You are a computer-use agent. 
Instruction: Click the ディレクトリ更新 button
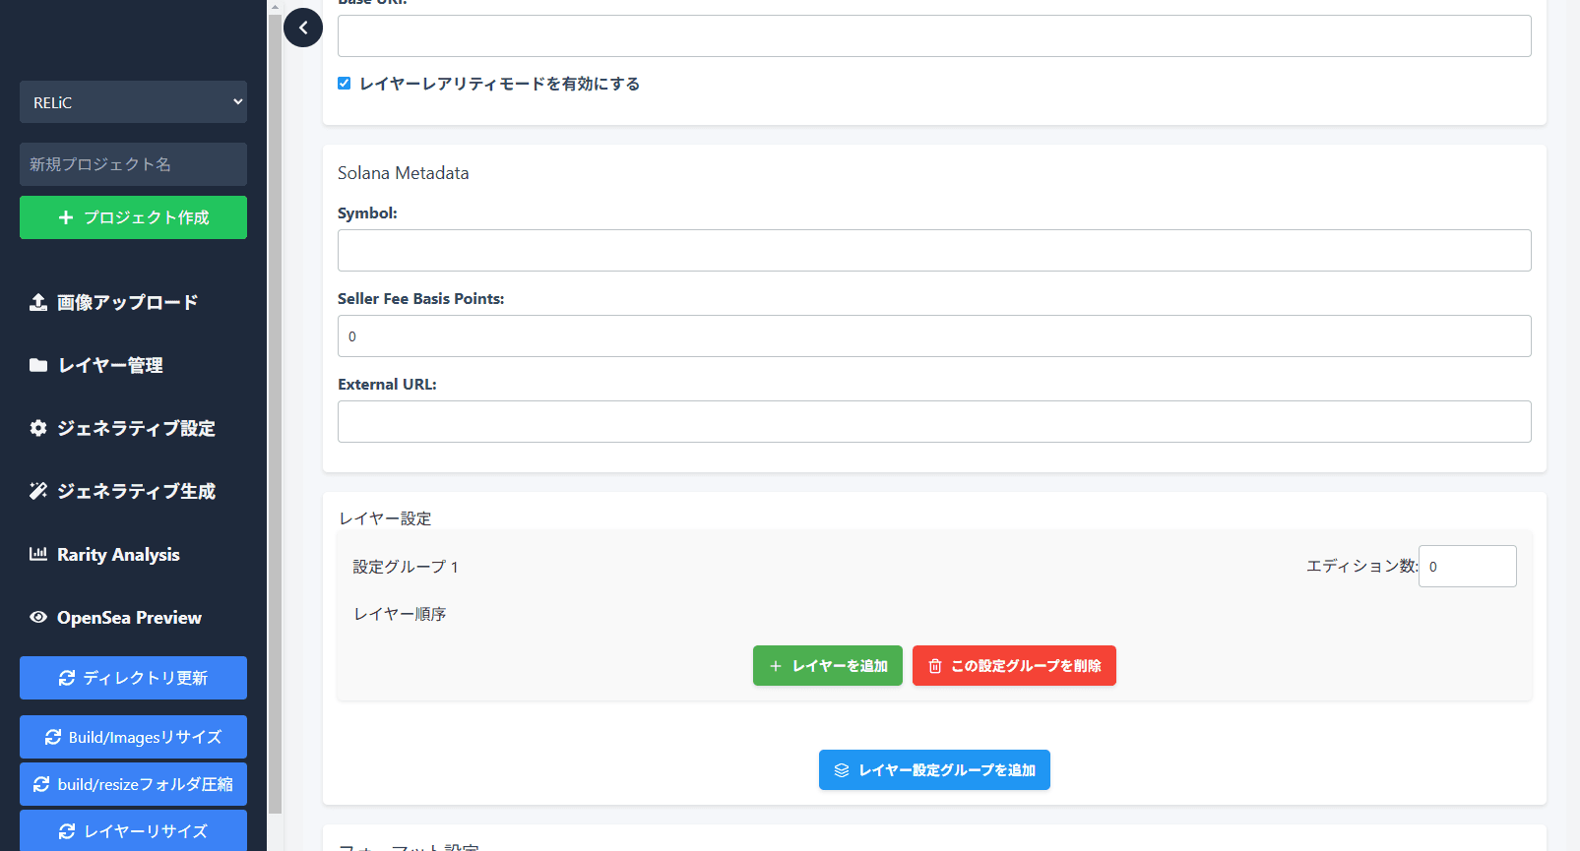tap(133, 678)
